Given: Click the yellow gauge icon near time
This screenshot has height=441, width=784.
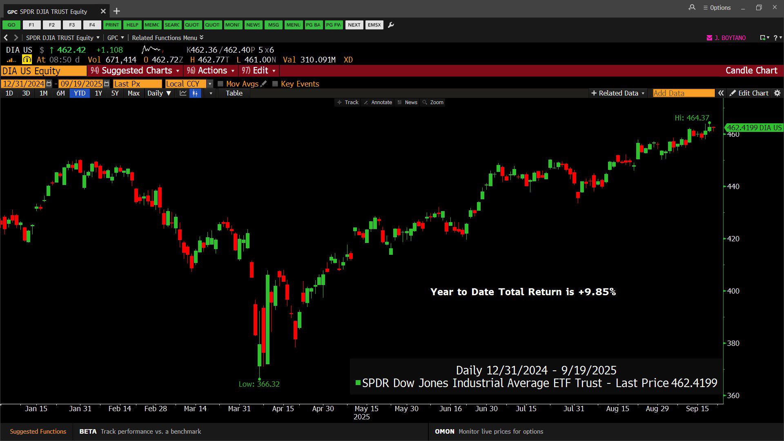Looking at the screenshot, I should point(27,60).
